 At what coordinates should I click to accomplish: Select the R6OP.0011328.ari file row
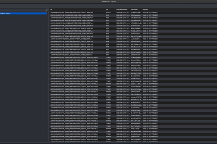point(133,108)
